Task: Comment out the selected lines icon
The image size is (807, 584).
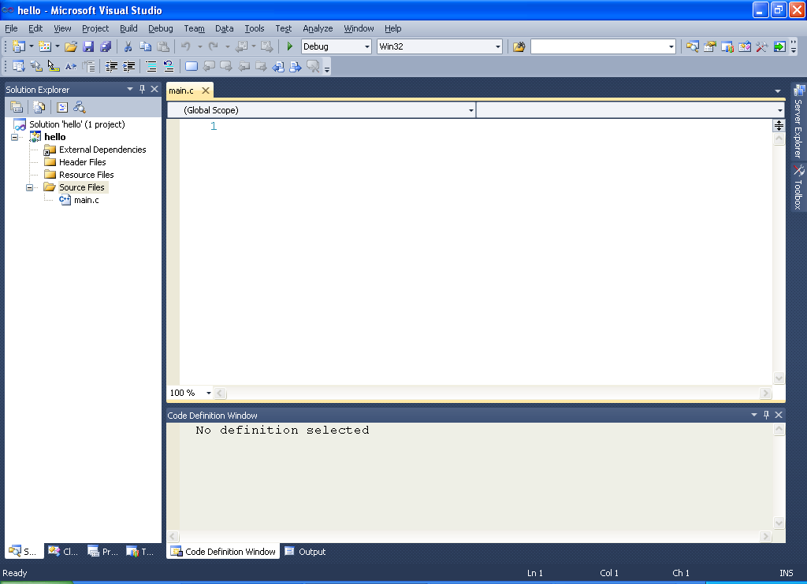Action: [151, 66]
